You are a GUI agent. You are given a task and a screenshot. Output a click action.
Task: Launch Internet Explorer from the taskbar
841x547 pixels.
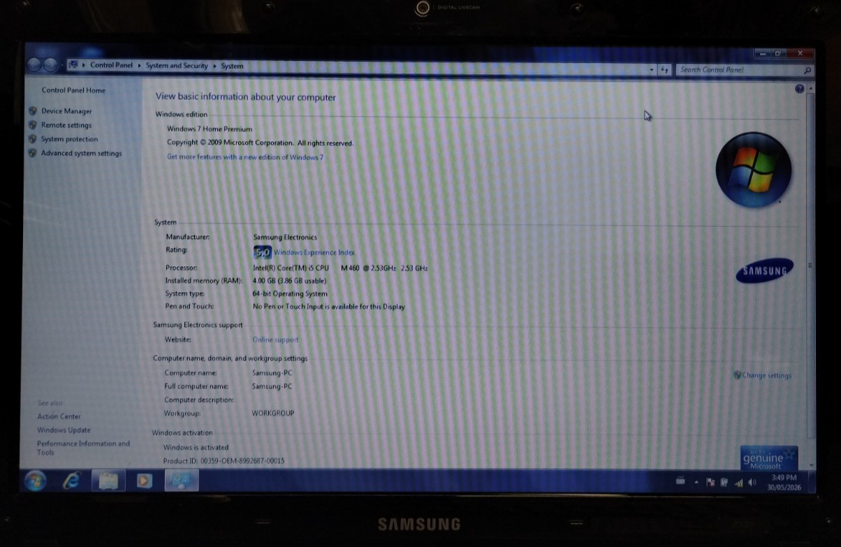point(71,481)
